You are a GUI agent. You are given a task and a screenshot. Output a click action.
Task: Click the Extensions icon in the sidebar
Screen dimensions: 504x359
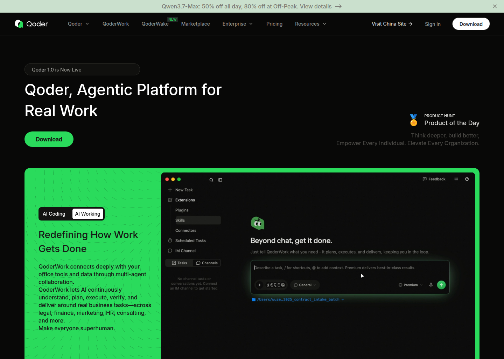170,200
